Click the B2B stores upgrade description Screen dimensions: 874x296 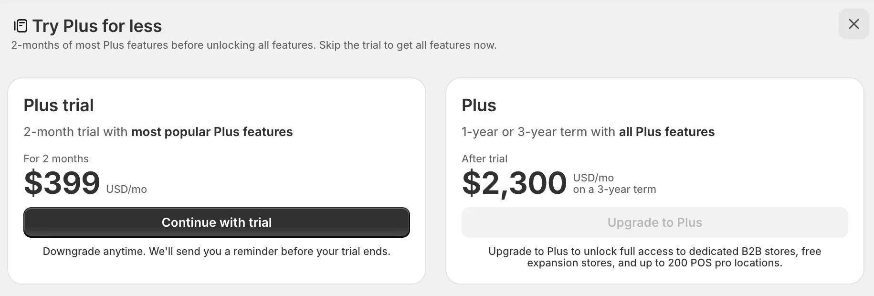coord(654,257)
